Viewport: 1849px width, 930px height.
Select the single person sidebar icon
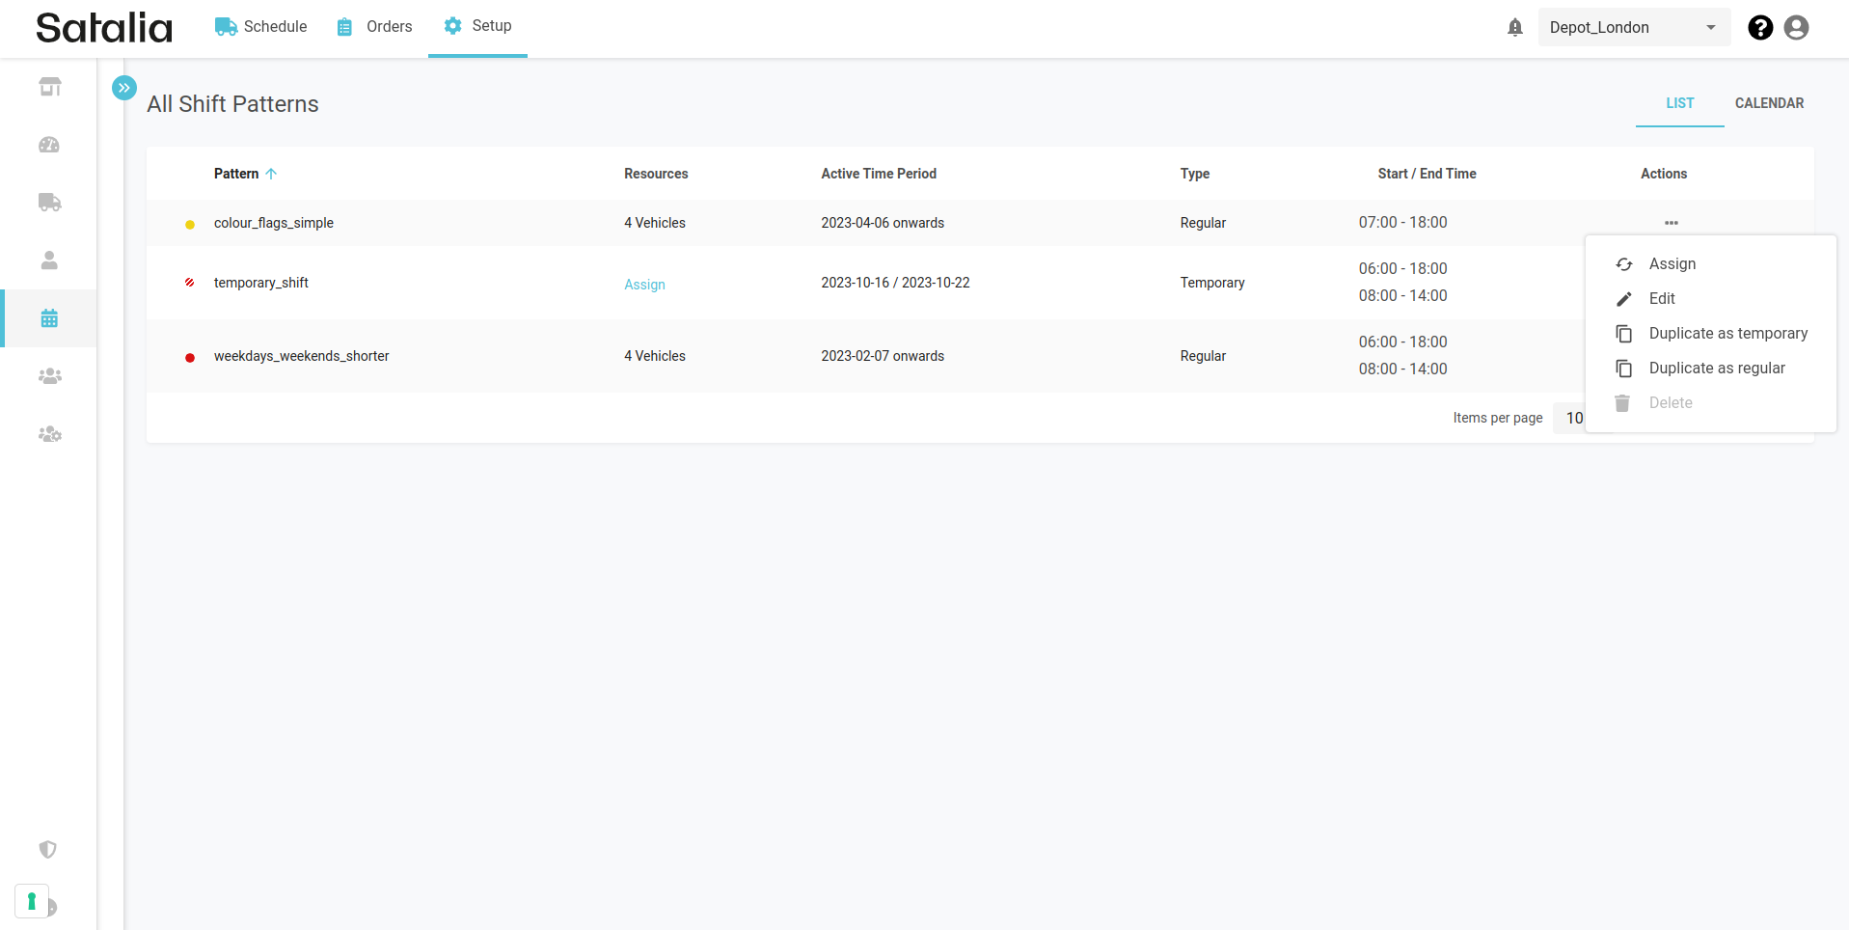click(x=49, y=260)
